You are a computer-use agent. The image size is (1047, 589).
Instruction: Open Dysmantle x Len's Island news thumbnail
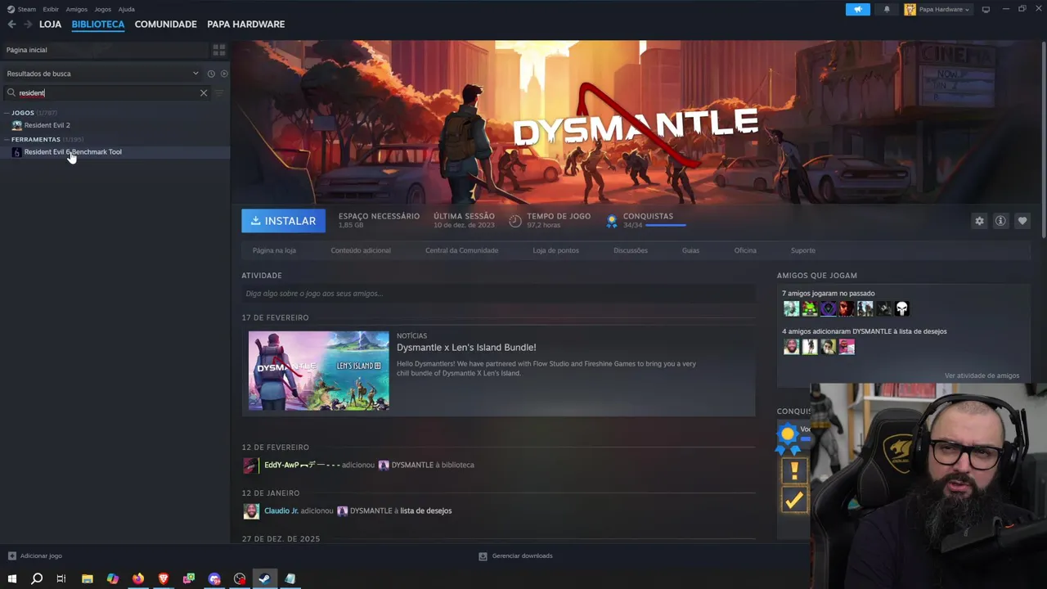tap(319, 371)
